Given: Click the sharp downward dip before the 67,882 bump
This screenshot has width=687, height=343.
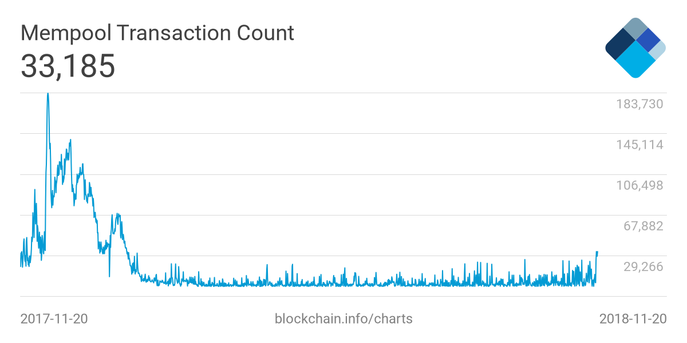Looking at the screenshot, I should click(x=109, y=276).
